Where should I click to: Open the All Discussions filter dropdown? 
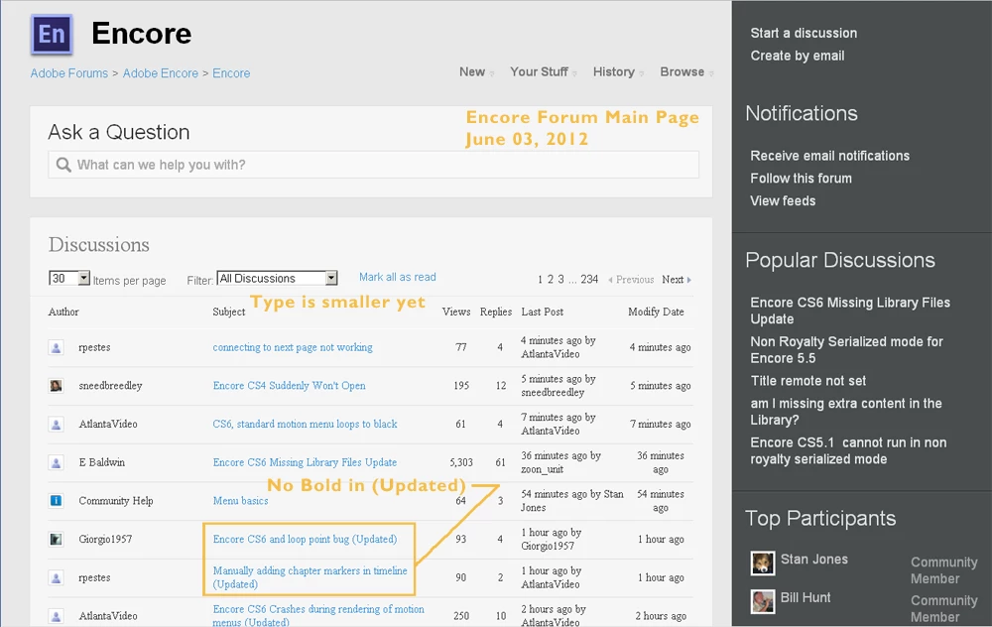coord(277,279)
